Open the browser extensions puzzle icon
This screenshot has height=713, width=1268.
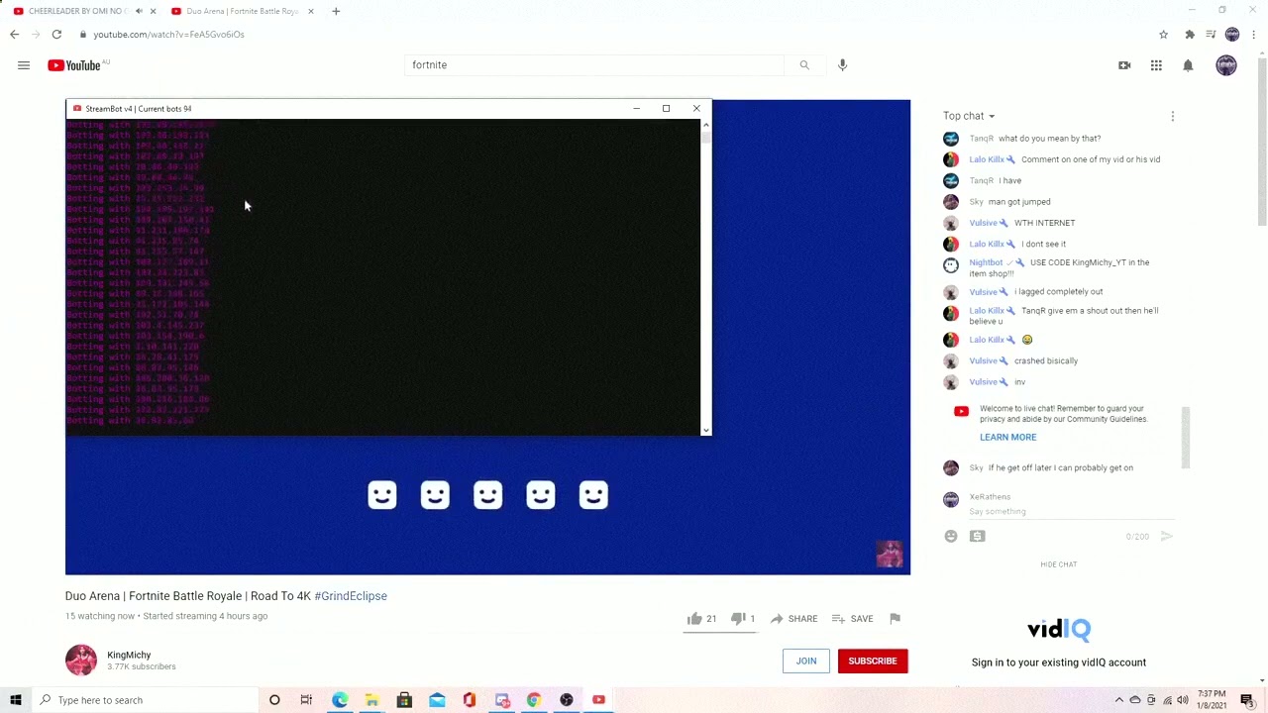click(1190, 35)
